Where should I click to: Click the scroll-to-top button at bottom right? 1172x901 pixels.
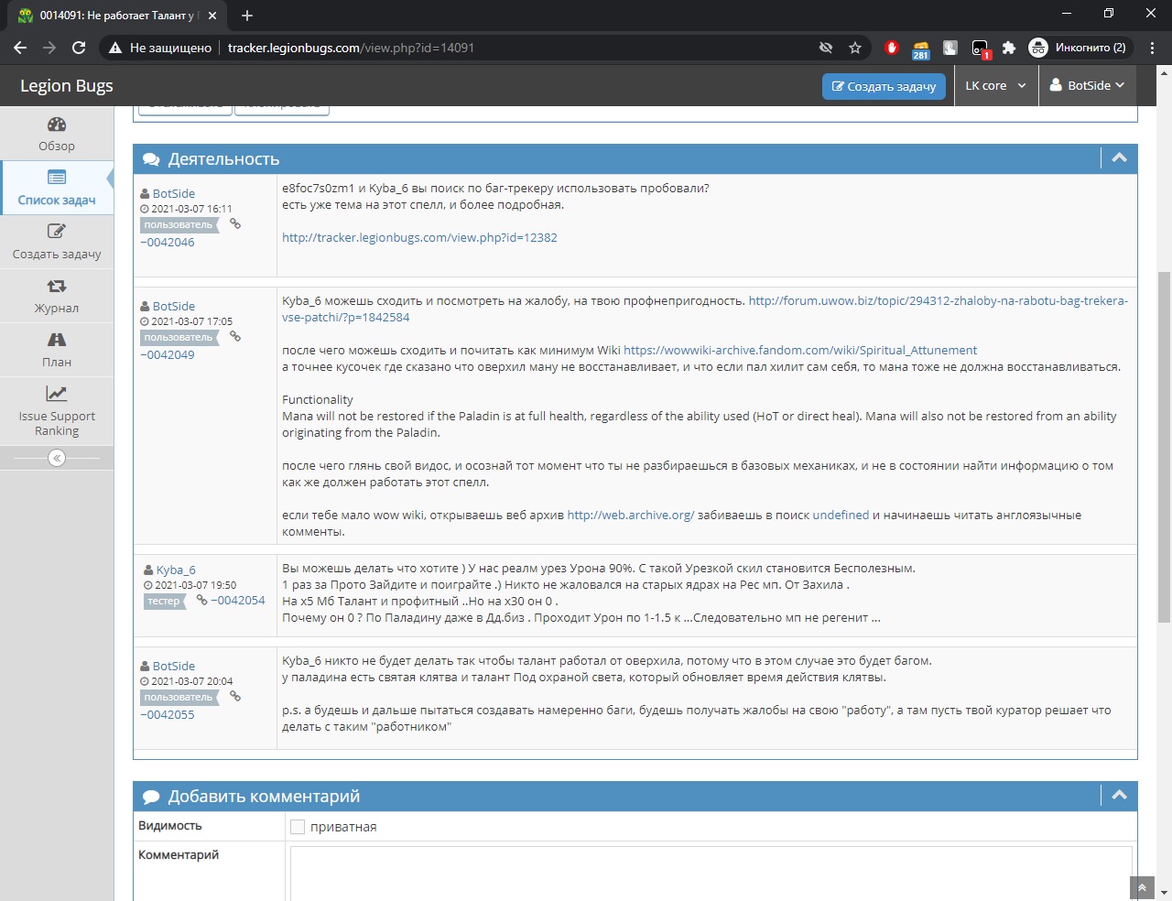tap(1142, 888)
